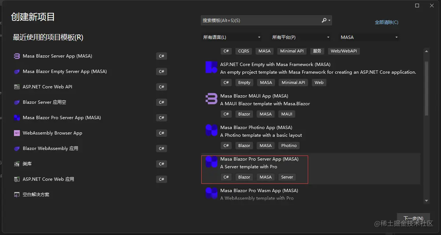Click the ASP.NET Core Web API recent icon
The image size is (441, 235).
coord(17,87)
